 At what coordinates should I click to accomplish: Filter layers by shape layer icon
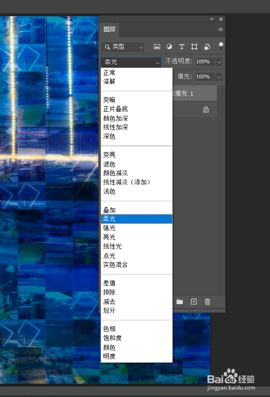pyautogui.click(x=194, y=47)
